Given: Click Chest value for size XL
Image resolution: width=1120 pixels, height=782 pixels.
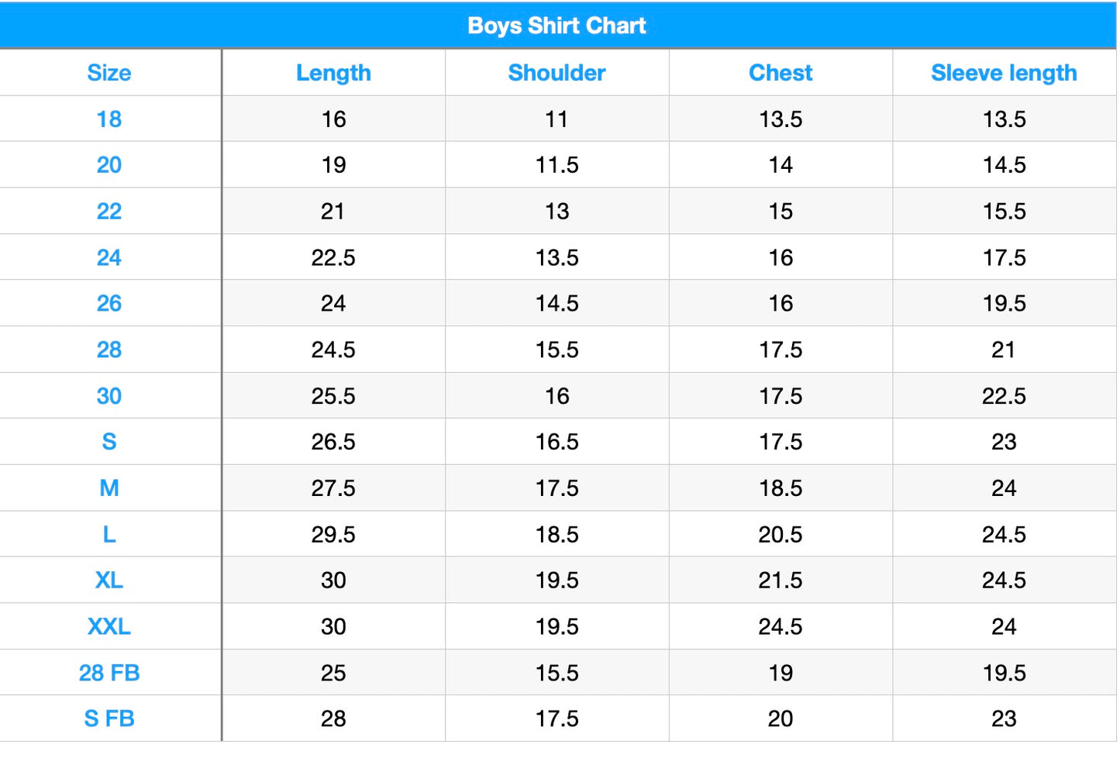Looking at the screenshot, I should pyautogui.click(x=781, y=580).
